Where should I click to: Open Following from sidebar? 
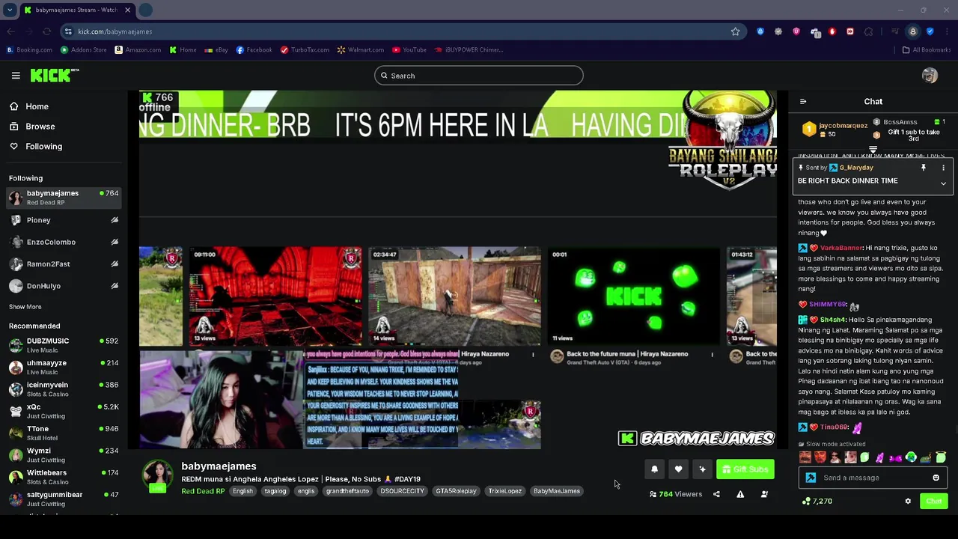(44, 147)
